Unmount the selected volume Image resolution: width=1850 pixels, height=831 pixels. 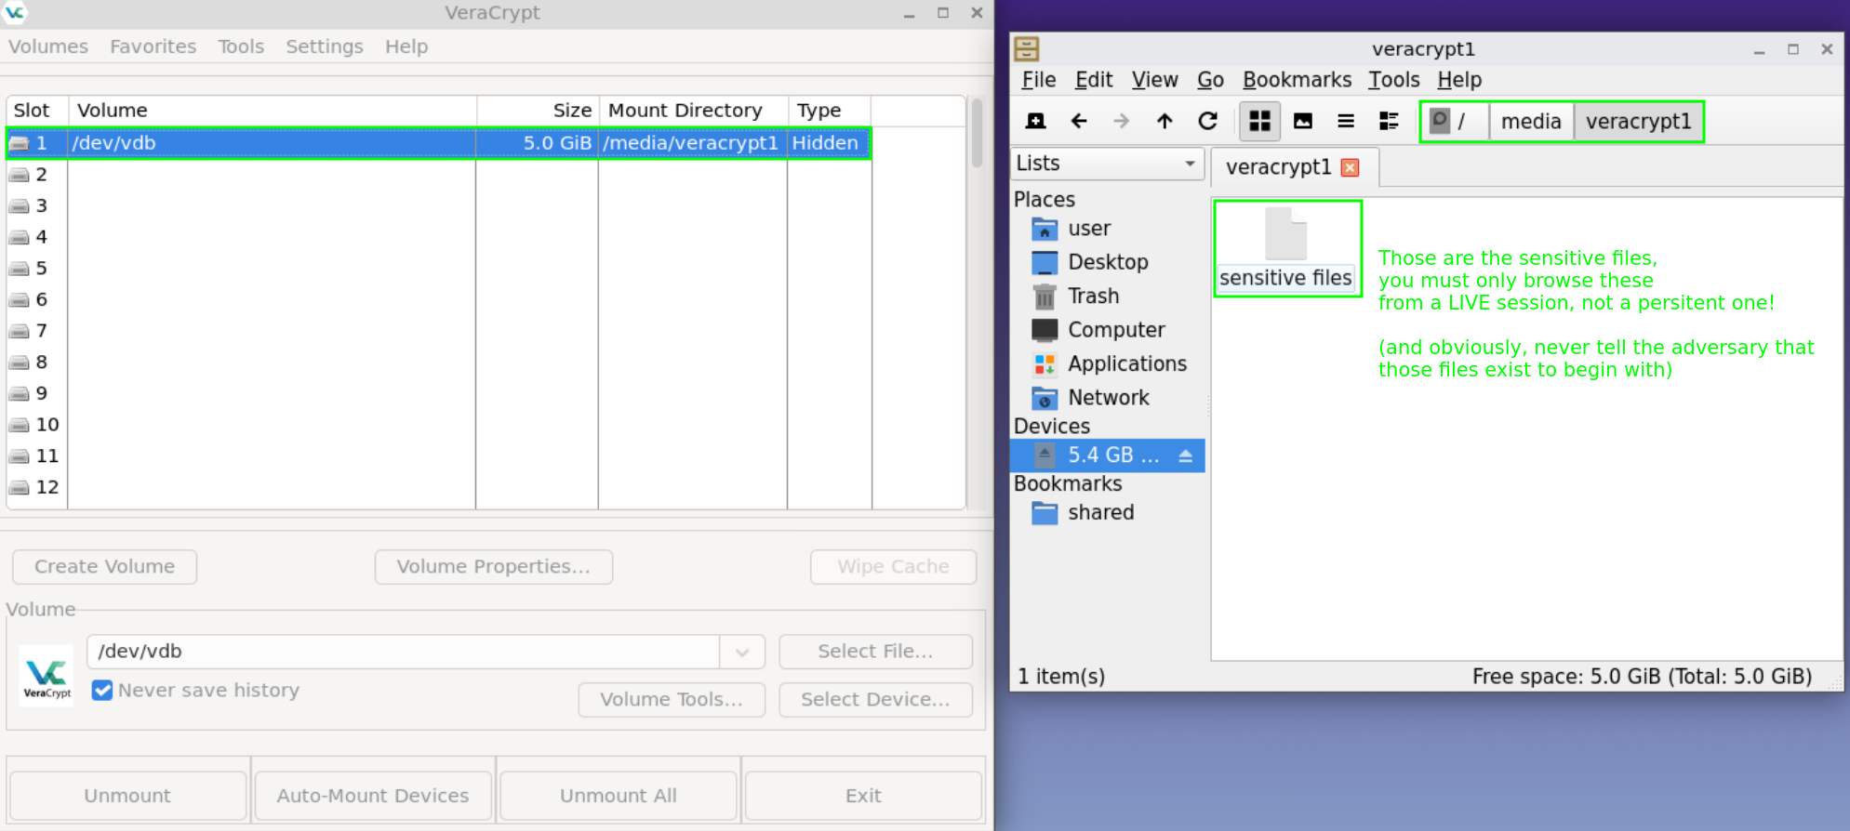pyautogui.click(x=127, y=796)
